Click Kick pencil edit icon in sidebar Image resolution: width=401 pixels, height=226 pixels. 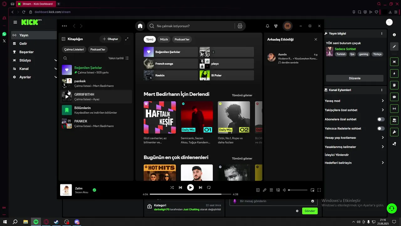pos(394,46)
